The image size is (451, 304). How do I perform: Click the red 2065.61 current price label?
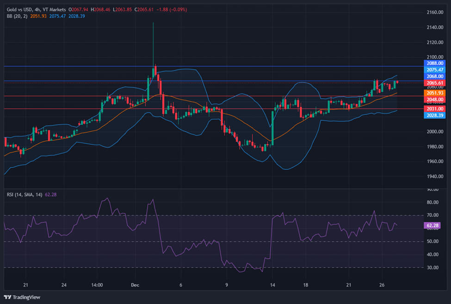(435, 83)
